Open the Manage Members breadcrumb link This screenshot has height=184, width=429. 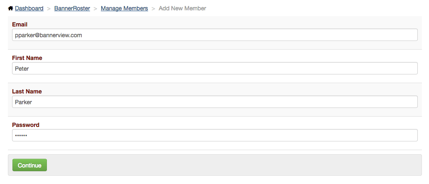tap(124, 8)
